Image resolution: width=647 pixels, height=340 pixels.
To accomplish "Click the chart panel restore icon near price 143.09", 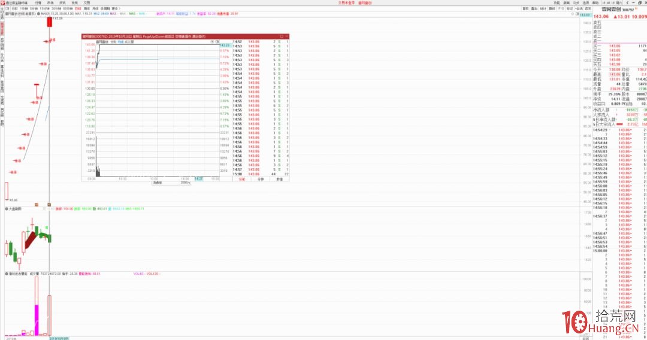I will point(578,14).
